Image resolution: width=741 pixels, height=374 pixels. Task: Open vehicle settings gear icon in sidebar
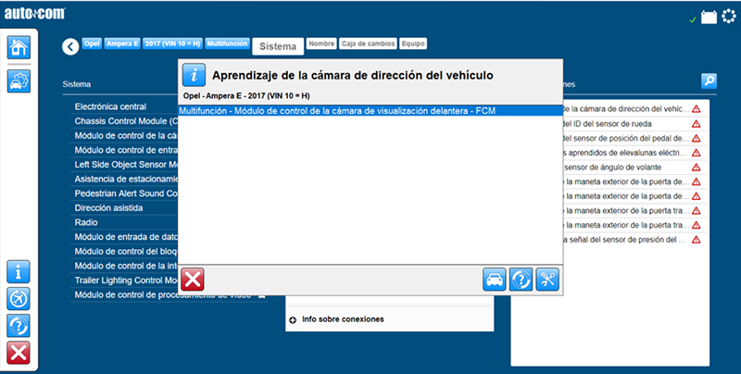19,81
